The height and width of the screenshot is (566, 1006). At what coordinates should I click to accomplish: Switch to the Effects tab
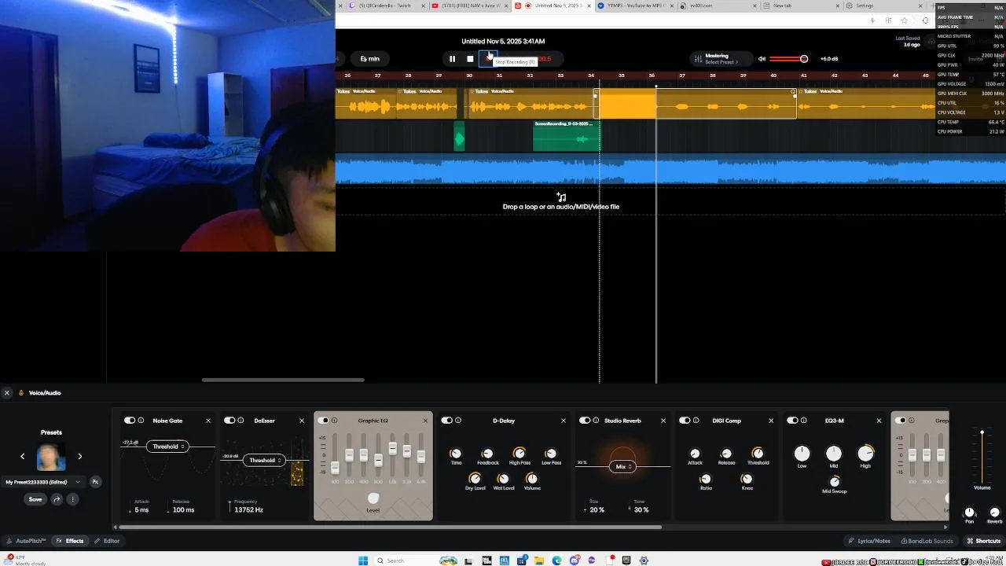tap(70, 541)
